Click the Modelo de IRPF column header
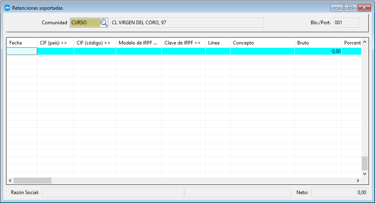The height and width of the screenshot is (203, 375). pyautogui.click(x=138, y=43)
